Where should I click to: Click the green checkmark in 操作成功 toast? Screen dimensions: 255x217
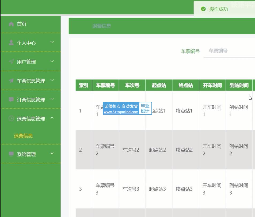pyautogui.click(x=203, y=9)
